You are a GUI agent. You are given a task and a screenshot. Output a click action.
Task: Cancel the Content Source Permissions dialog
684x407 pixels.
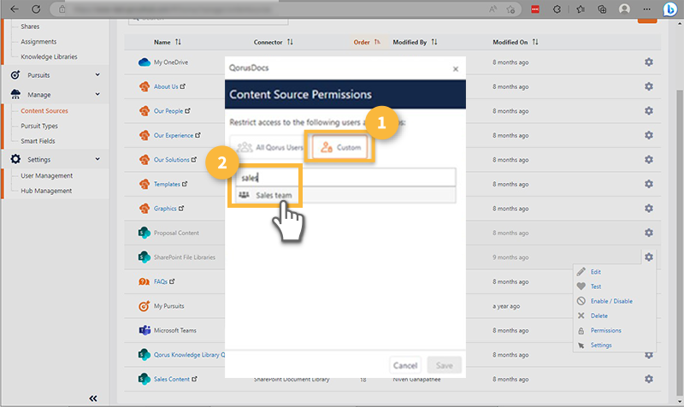404,366
